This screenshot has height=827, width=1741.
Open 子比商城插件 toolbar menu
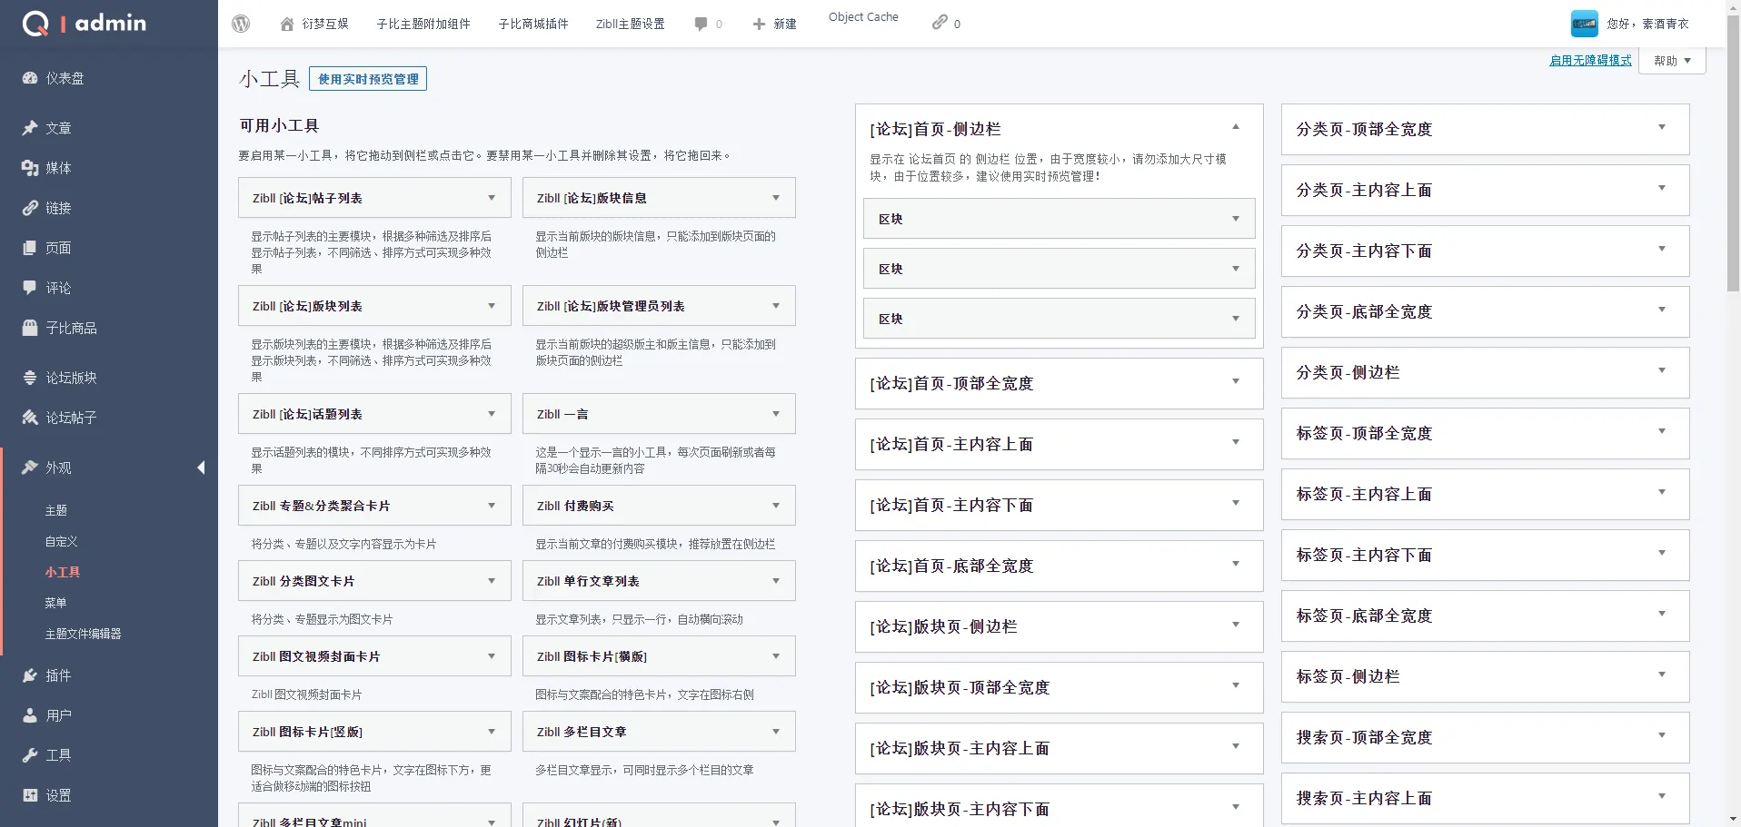(x=533, y=24)
